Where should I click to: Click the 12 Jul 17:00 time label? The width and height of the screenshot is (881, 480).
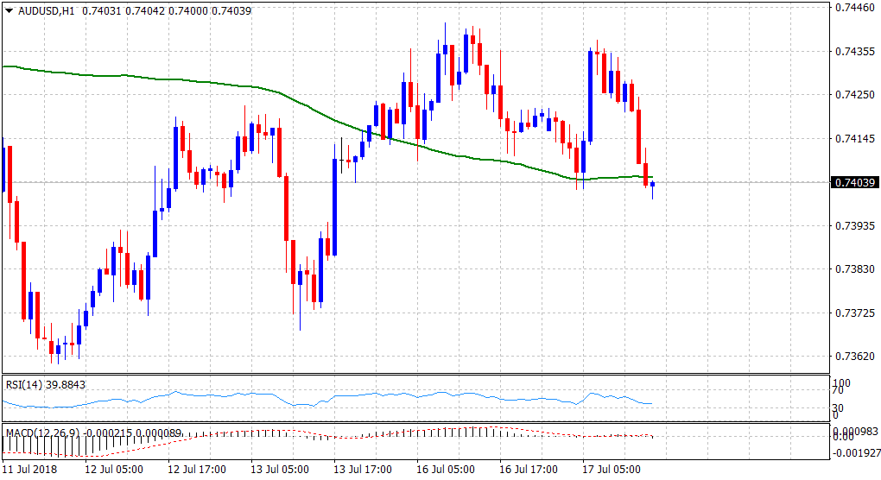click(x=197, y=470)
